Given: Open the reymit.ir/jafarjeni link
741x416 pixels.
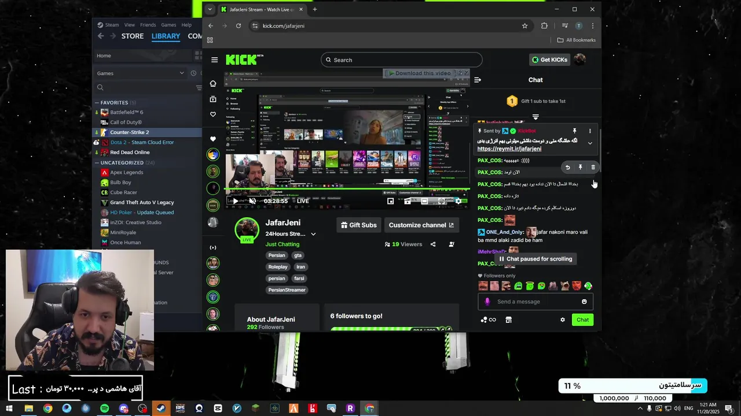Looking at the screenshot, I should click(509, 149).
